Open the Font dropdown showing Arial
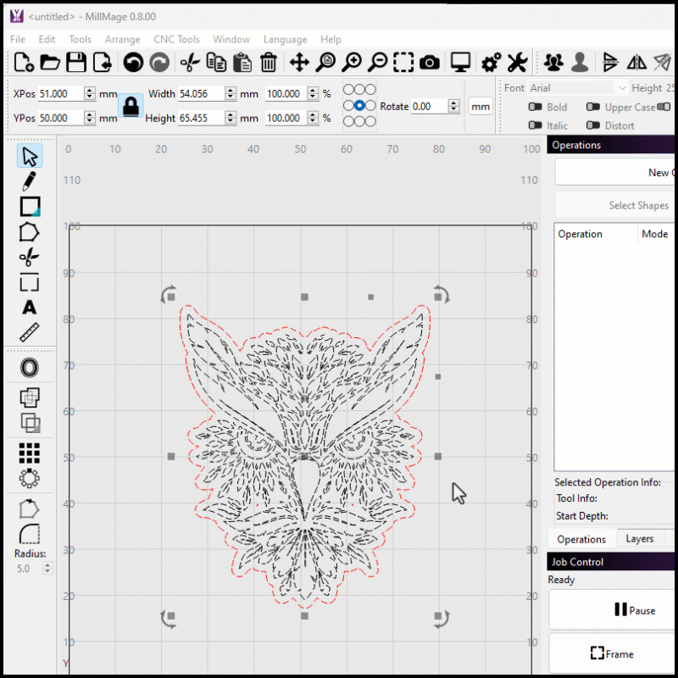Screen dimensions: 678x678 (x=578, y=88)
